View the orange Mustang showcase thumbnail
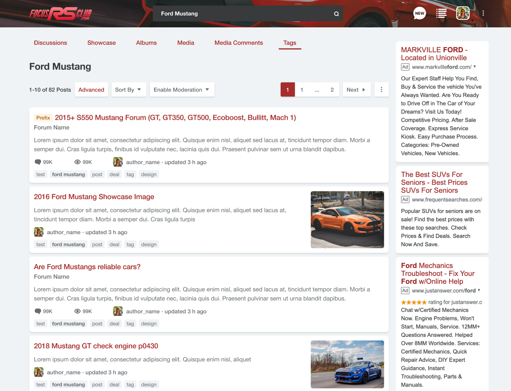 pos(347,220)
